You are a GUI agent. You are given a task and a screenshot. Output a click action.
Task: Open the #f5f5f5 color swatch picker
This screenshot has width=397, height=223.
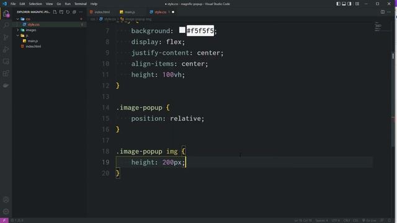pyautogui.click(x=182, y=30)
